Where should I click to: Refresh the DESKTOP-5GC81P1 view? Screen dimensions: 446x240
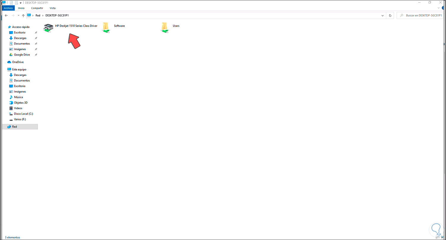point(390,15)
